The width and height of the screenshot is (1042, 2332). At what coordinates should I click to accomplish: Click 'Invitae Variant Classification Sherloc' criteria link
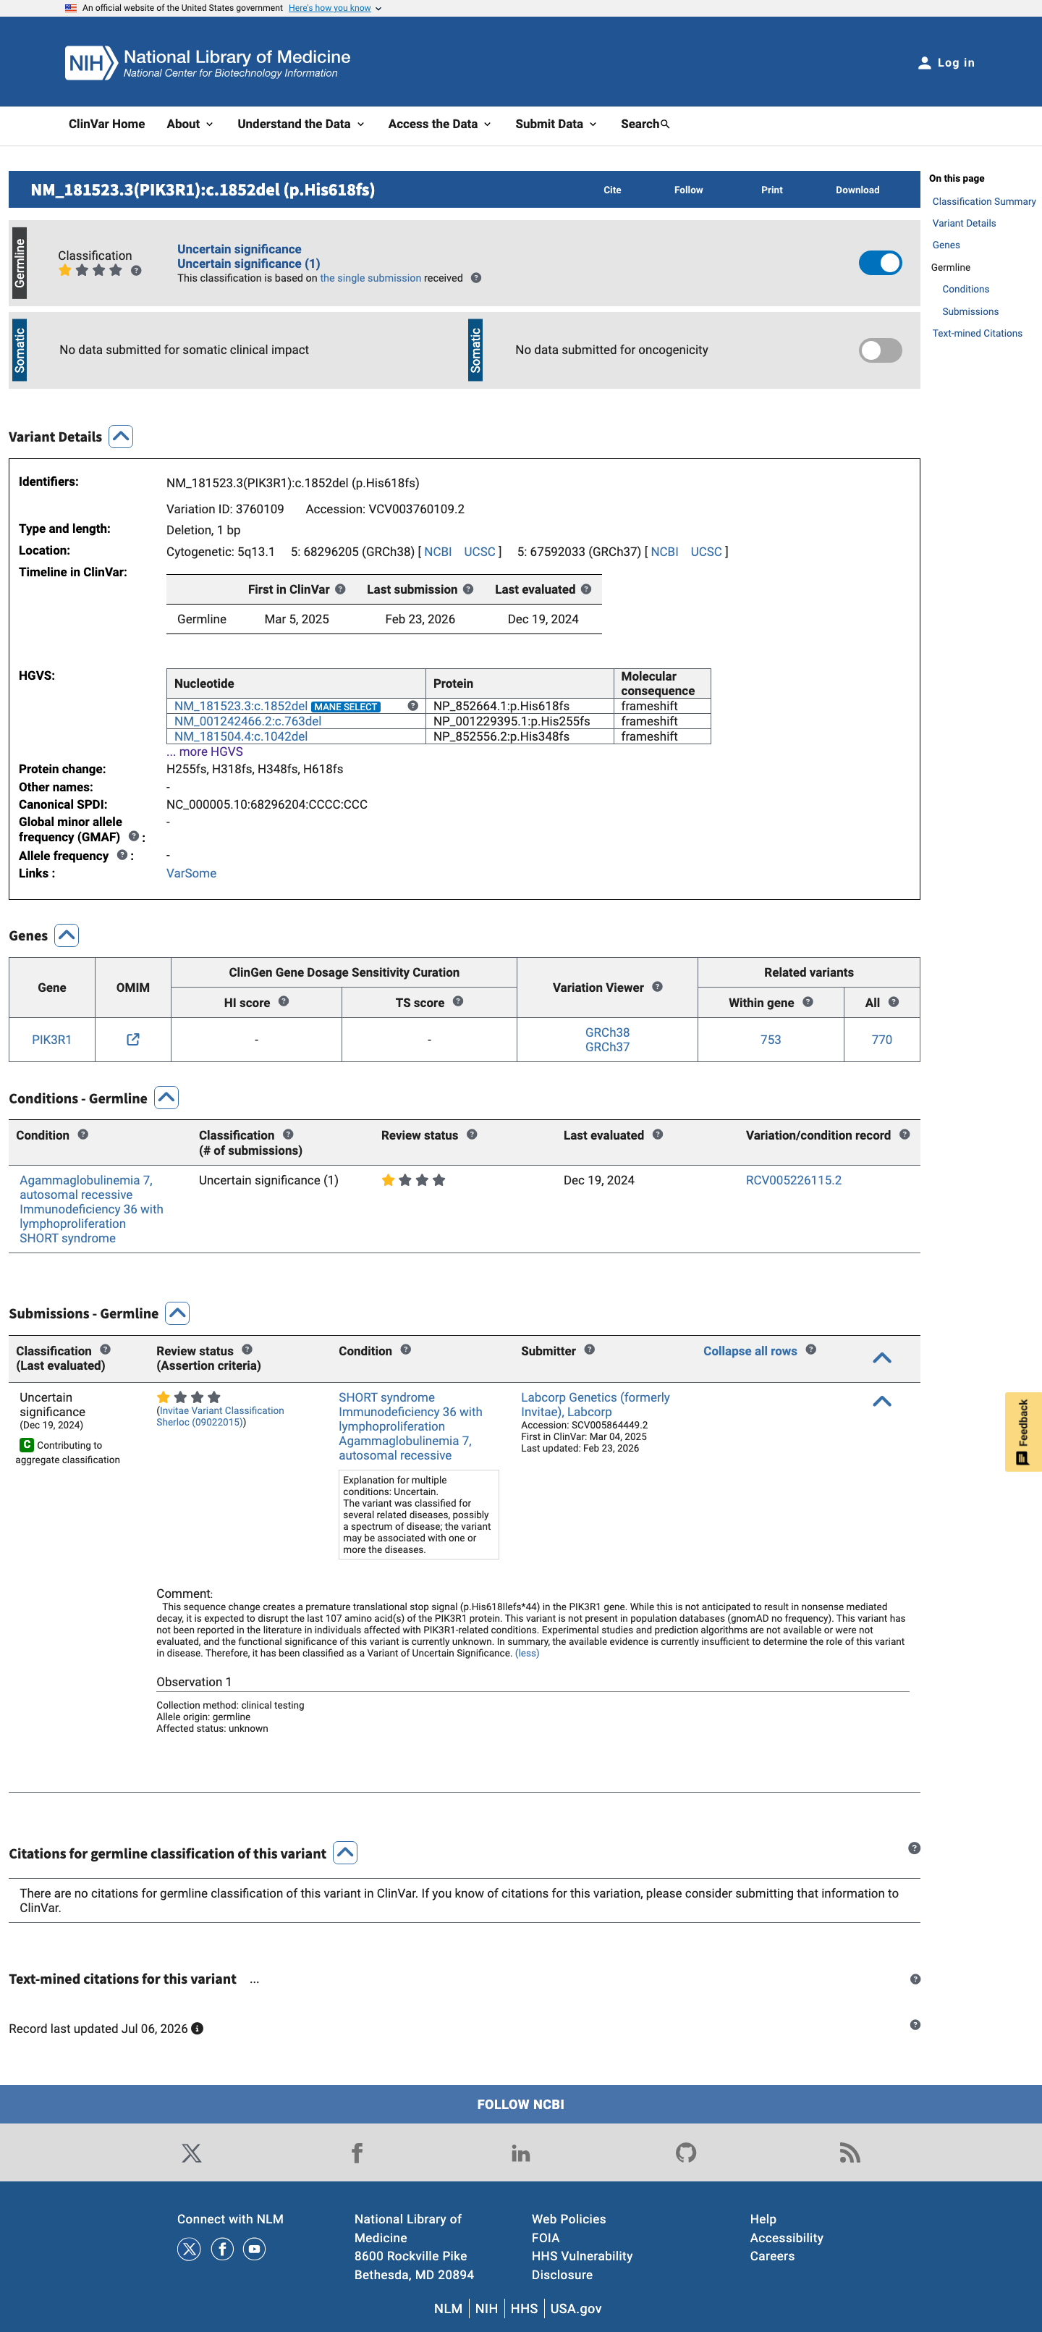[x=220, y=1417]
